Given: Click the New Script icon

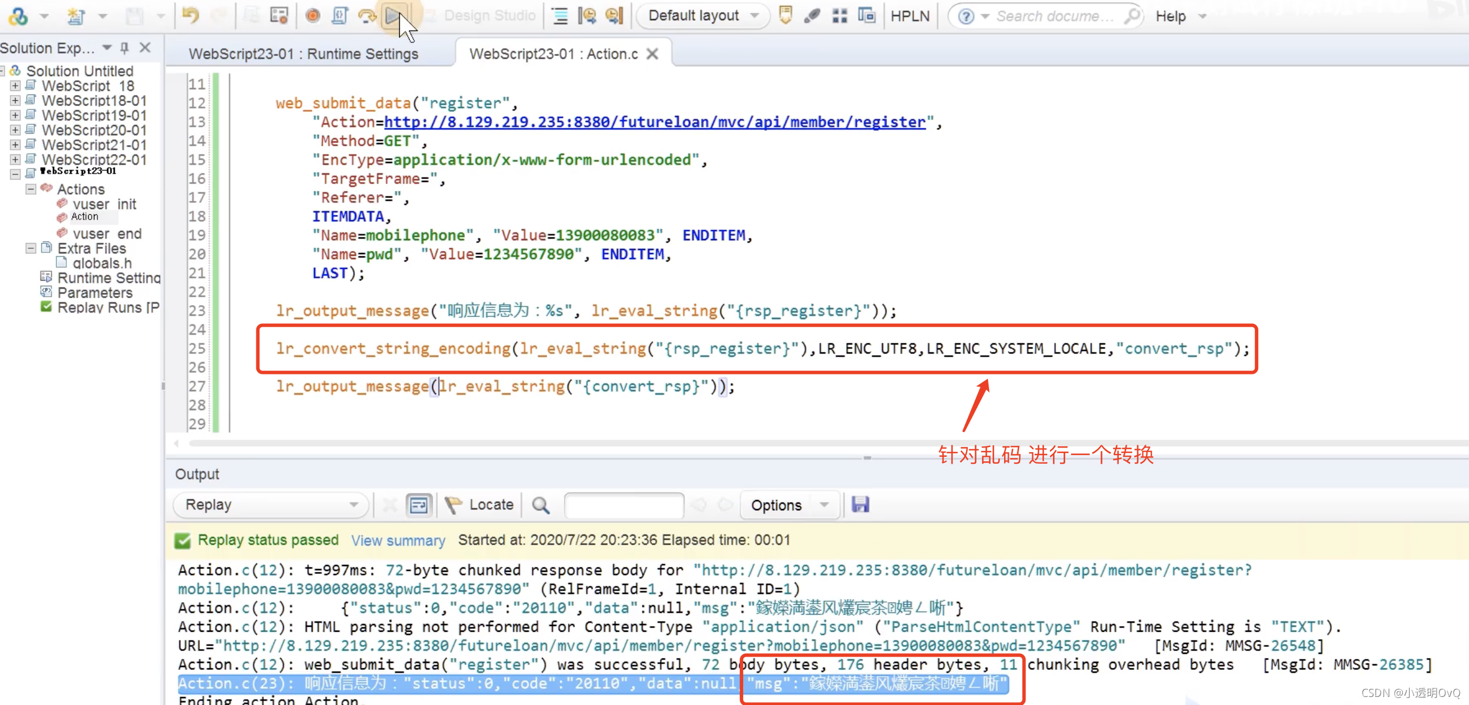Looking at the screenshot, I should (75, 16).
